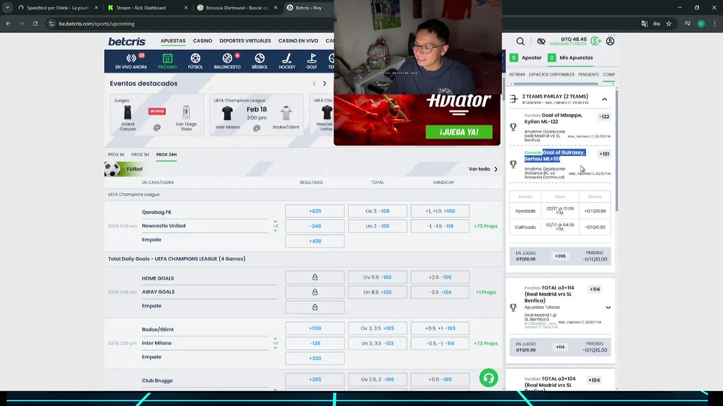This screenshot has width=723, height=406.
Task: Select Ov 3 -108 total
Action: click(x=378, y=211)
